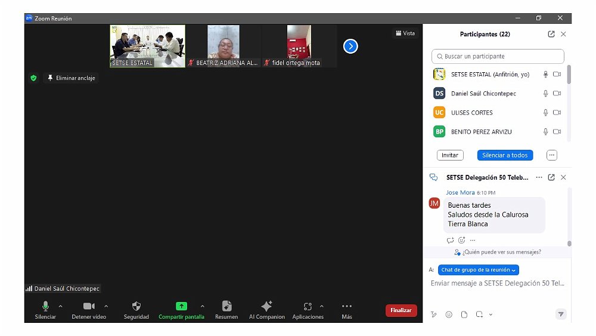Image resolution: width=596 pixels, height=336 pixels.
Task: Launch AI Companion
Action: click(x=266, y=307)
